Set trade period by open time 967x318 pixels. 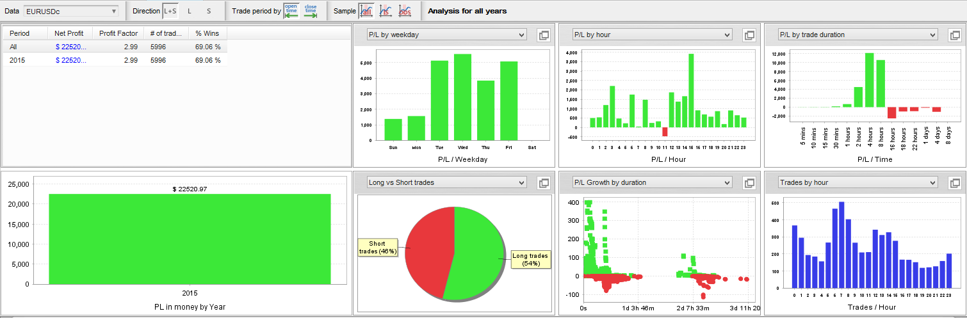[x=291, y=11]
